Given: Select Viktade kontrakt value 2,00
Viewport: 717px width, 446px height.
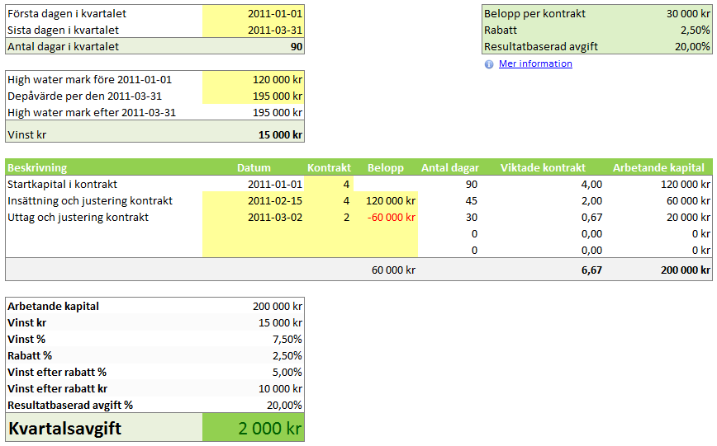Looking at the screenshot, I should pyautogui.click(x=591, y=200).
